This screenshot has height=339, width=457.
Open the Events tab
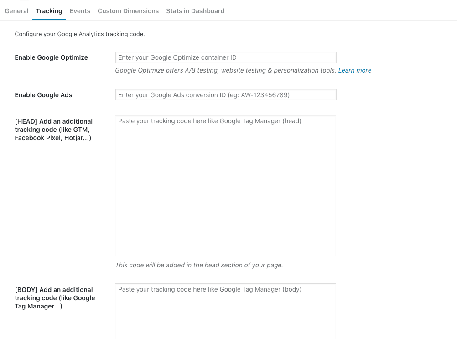tap(80, 11)
